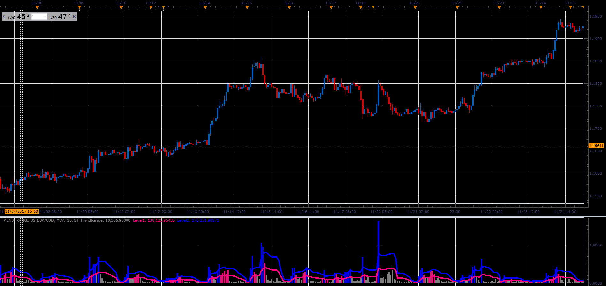This screenshot has height=286, width=606.
Task: Select the 11/14 day marker triangle
Action: (x=205, y=7)
